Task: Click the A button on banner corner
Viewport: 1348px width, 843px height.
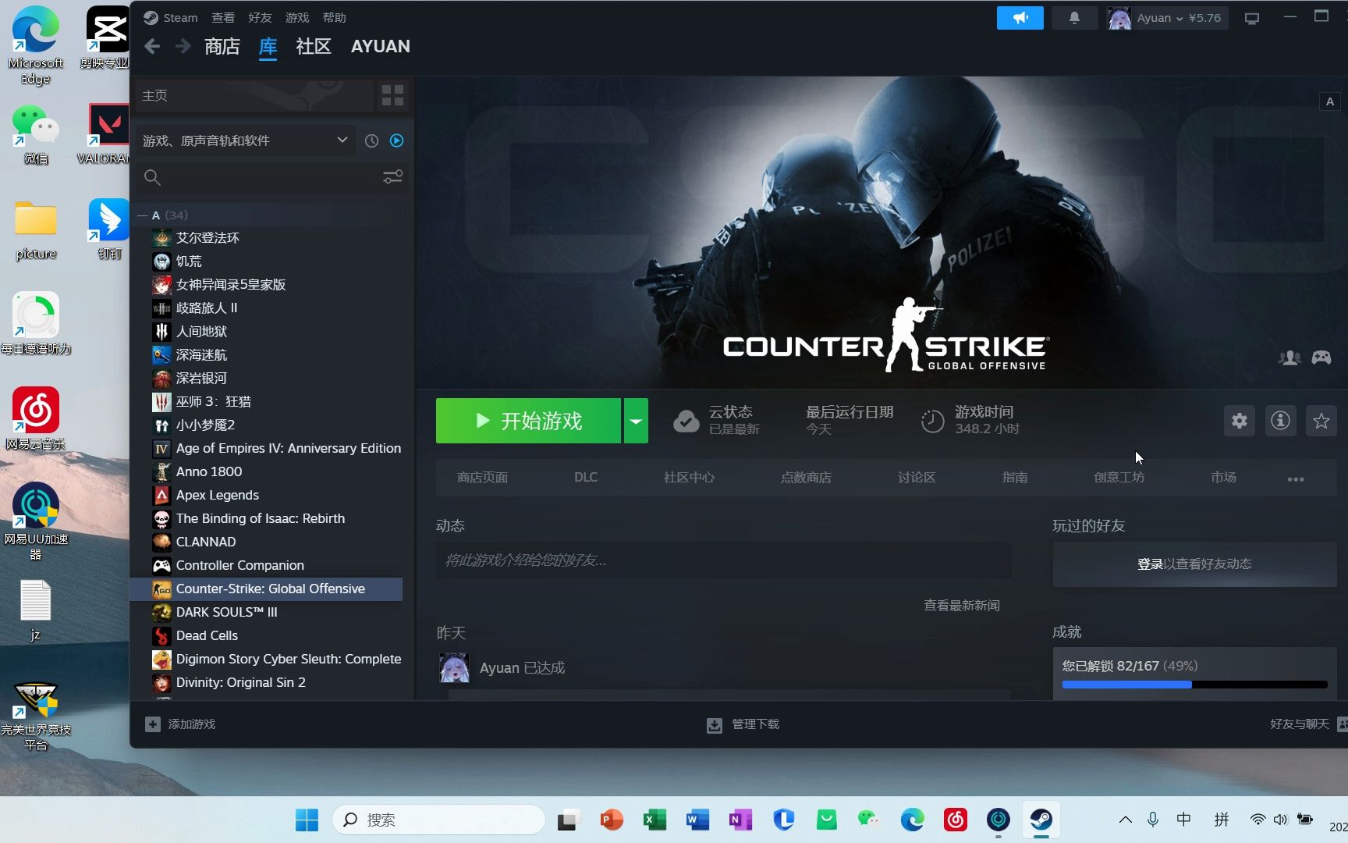Action: pyautogui.click(x=1329, y=101)
